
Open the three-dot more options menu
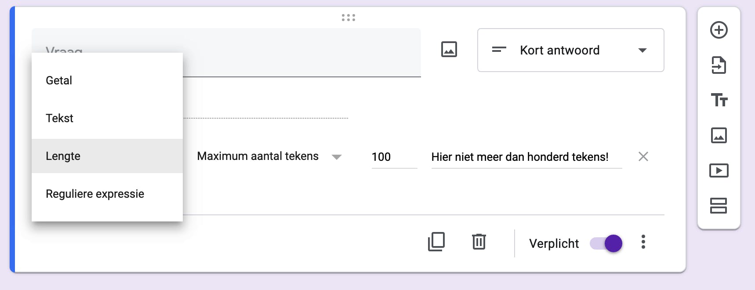click(x=643, y=242)
